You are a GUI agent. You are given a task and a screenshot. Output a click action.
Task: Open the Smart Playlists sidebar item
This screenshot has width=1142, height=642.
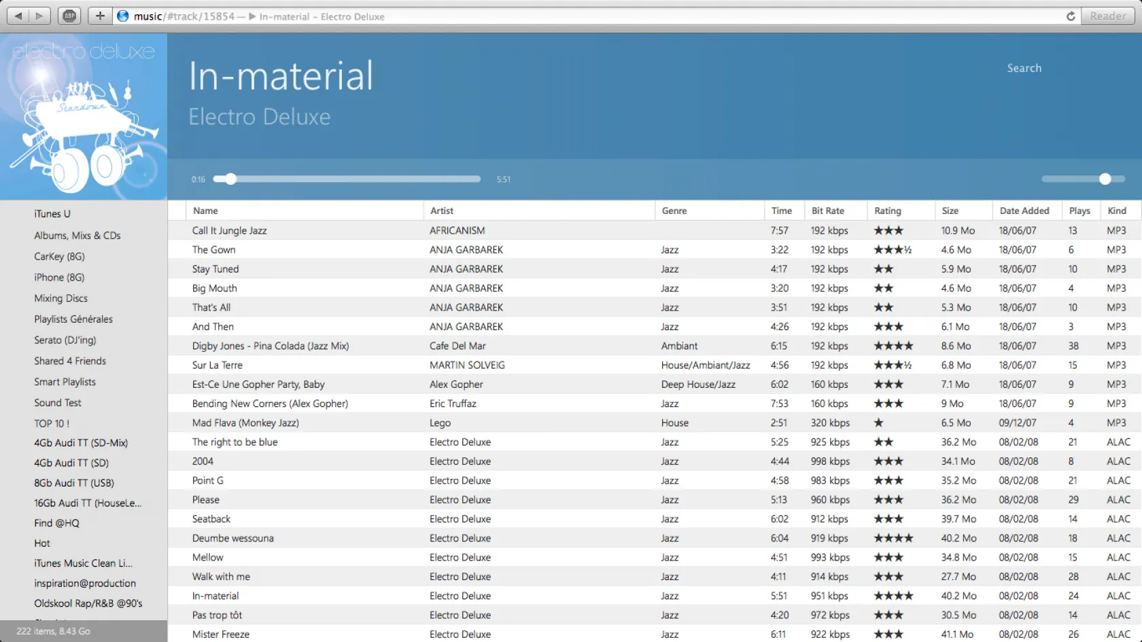point(65,382)
